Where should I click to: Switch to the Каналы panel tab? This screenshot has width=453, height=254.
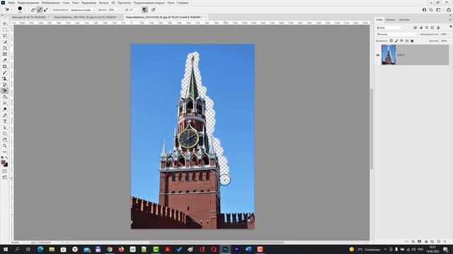[x=391, y=20]
